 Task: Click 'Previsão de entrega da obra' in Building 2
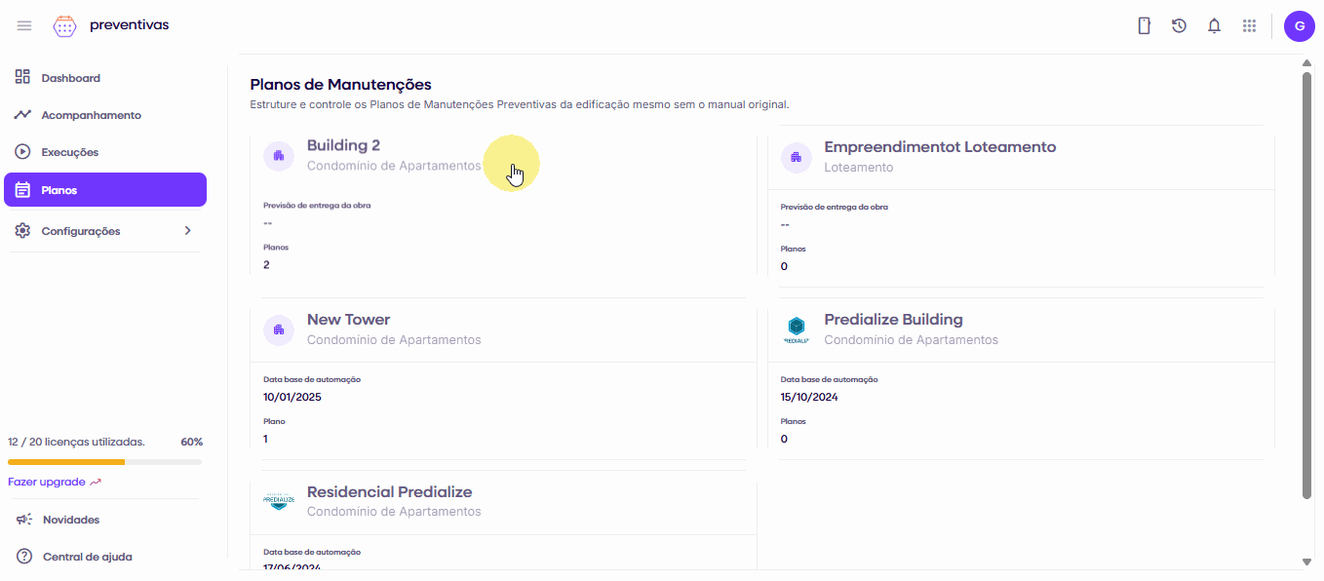317,206
